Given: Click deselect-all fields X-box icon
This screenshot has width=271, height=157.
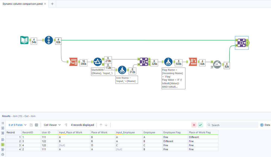Looking at the screenshot, I should click(36, 125).
